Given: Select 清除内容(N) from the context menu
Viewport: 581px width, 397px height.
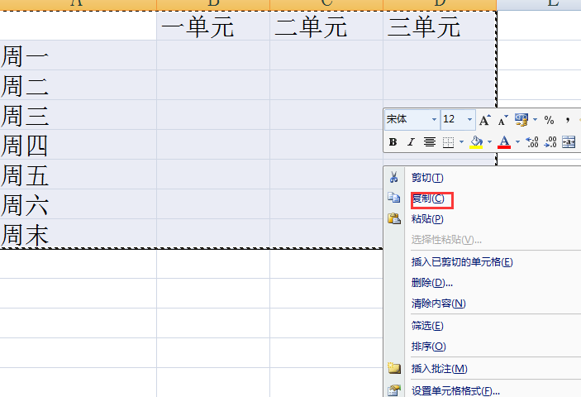Looking at the screenshot, I should [438, 304].
